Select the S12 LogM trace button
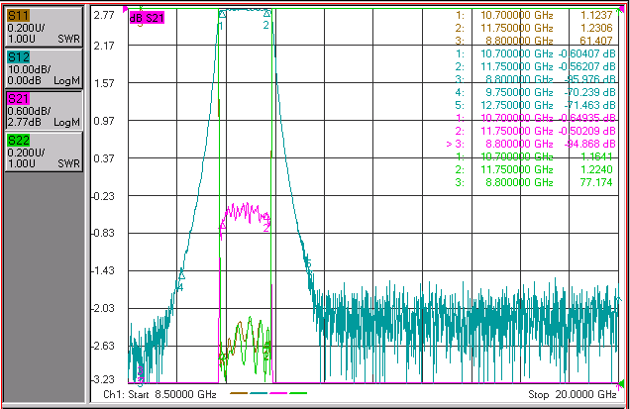The height and width of the screenshot is (409, 630). click(x=44, y=68)
